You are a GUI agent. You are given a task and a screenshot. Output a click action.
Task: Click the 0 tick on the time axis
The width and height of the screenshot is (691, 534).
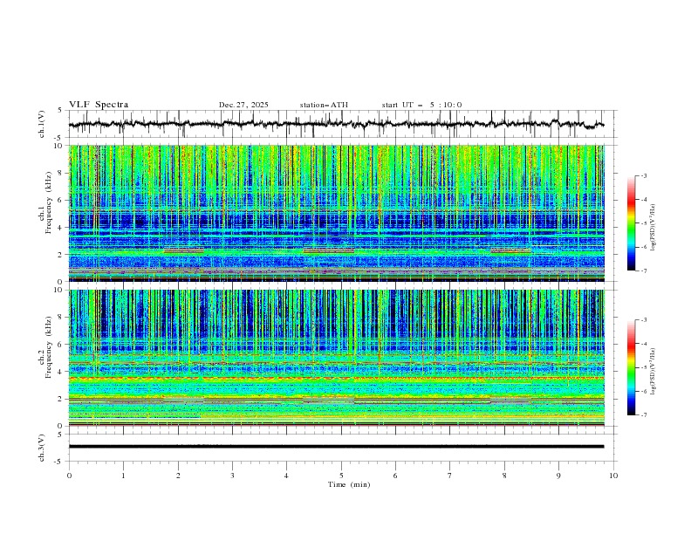[x=69, y=475]
